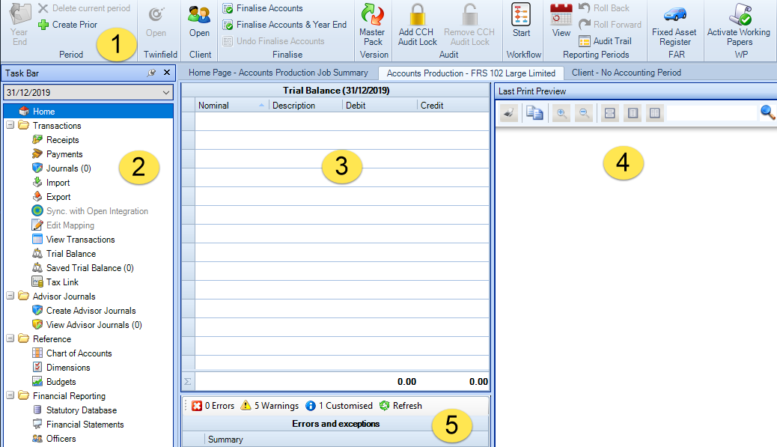Open Payments under Transactions
777x447 pixels.
click(64, 154)
